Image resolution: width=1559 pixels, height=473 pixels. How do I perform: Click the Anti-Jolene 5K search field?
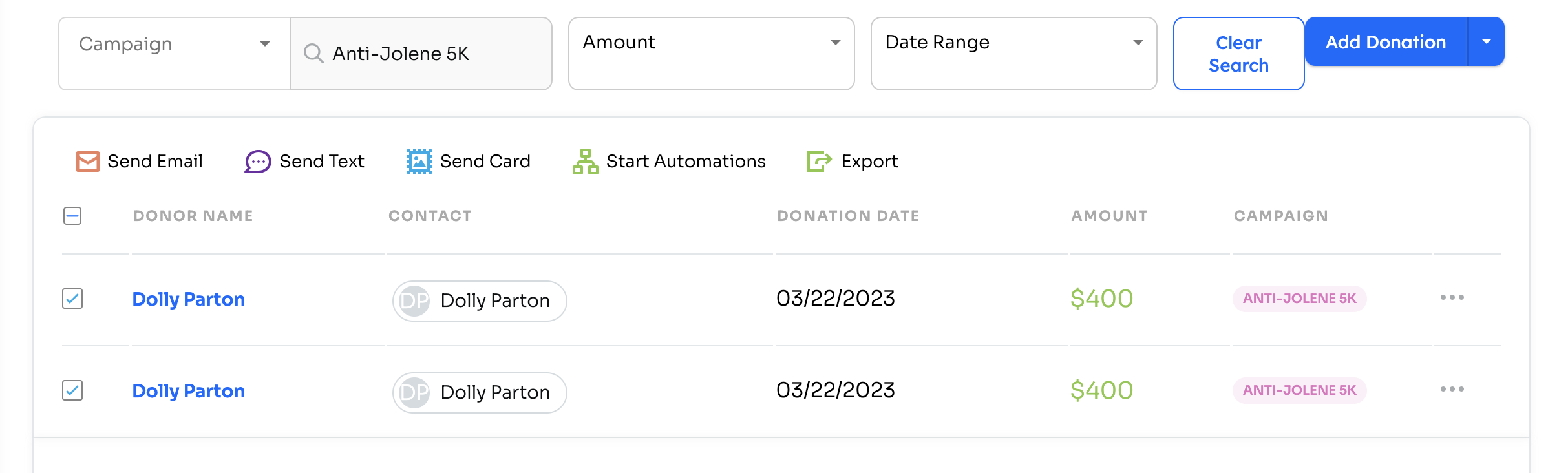tap(421, 54)
